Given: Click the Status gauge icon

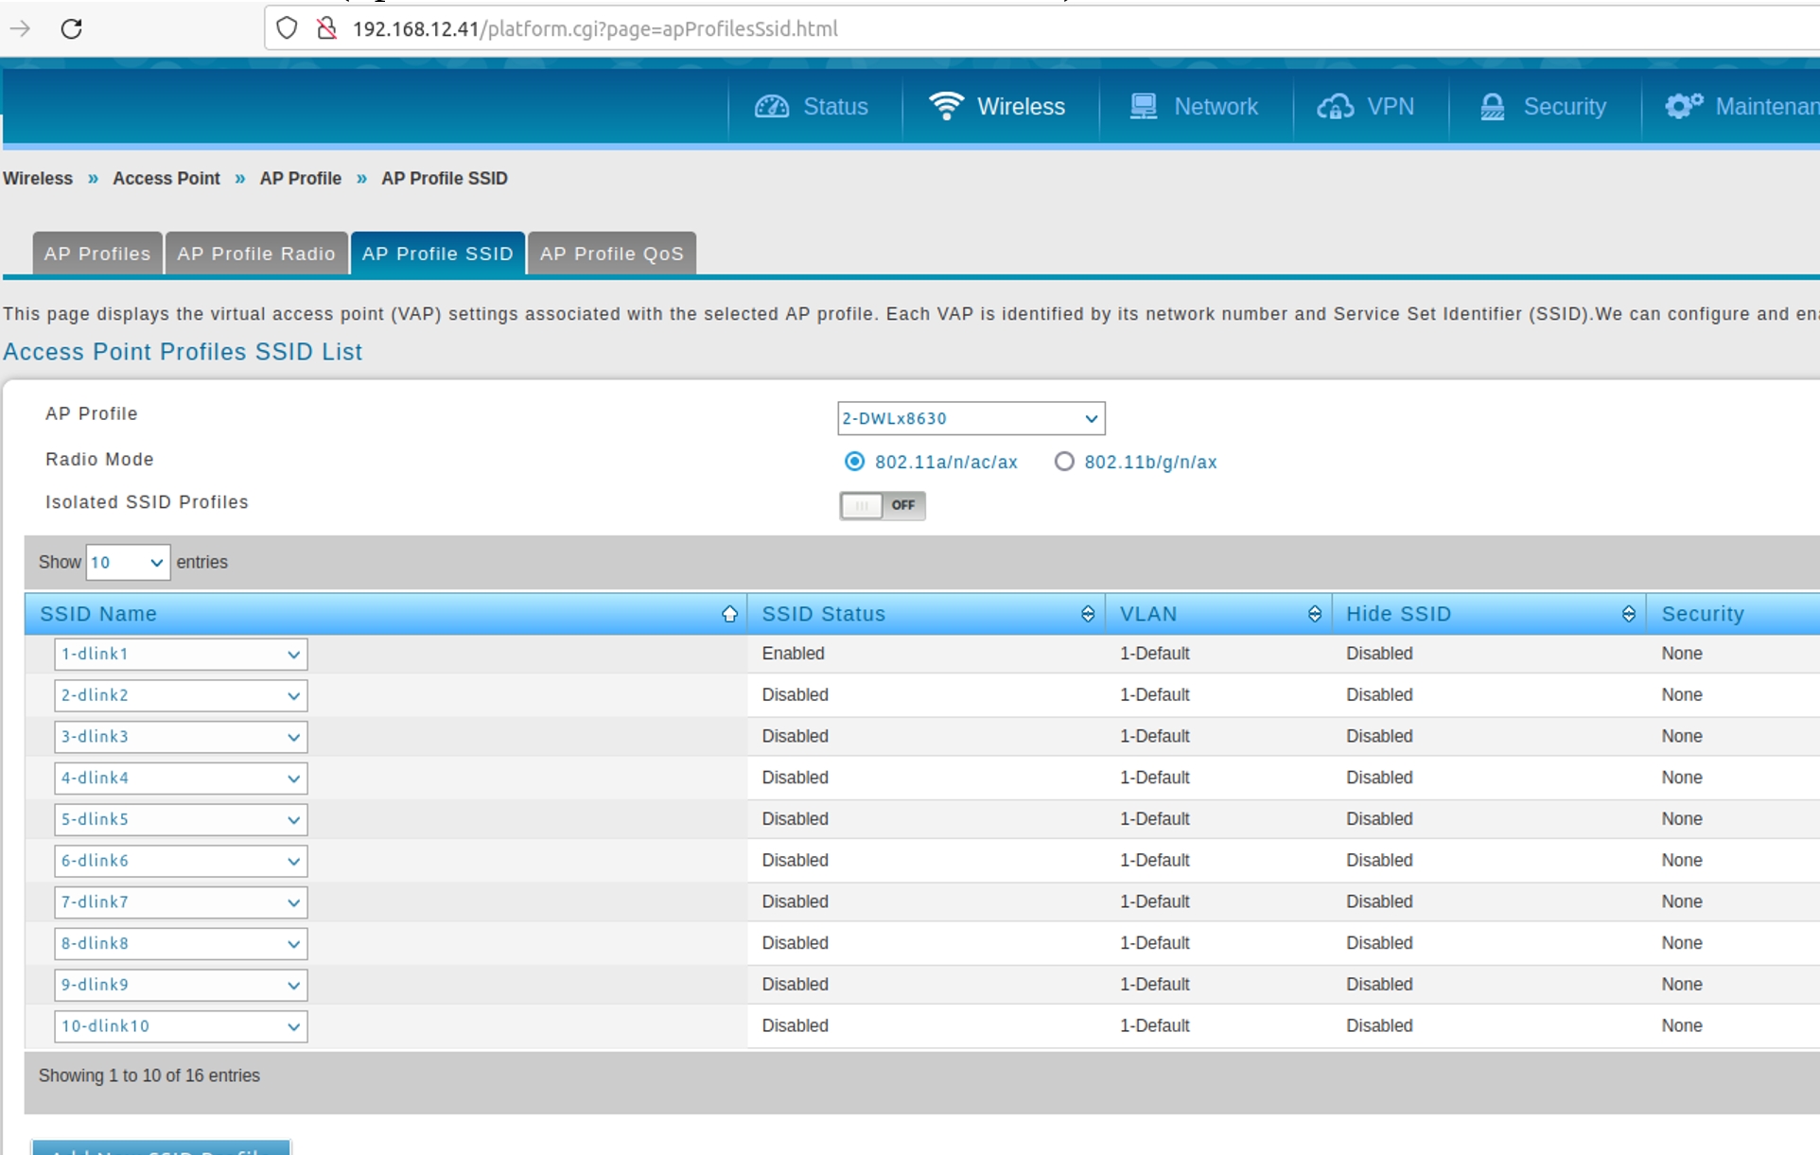Looking at the screenshot, I should 771,107.
